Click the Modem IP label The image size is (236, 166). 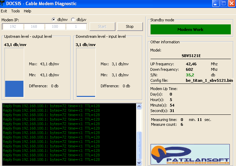click(x=10, y=20)
